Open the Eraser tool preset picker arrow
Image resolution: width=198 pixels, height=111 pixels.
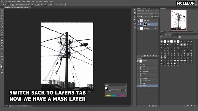point(6,5)
